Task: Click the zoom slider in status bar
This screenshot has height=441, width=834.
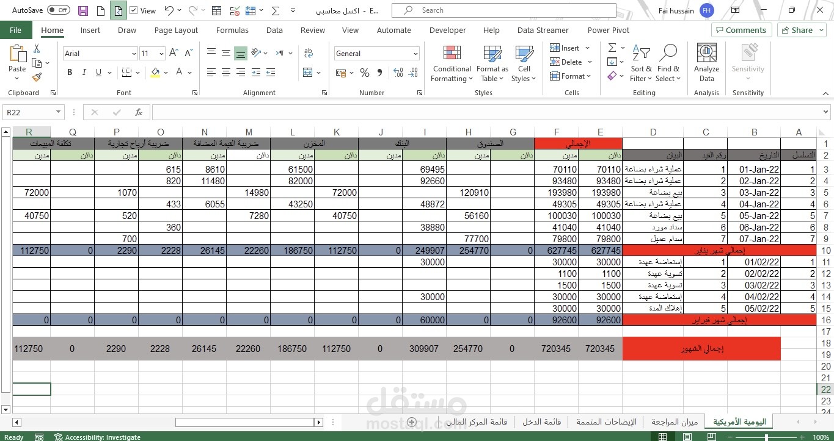Action: coord(767,437)
